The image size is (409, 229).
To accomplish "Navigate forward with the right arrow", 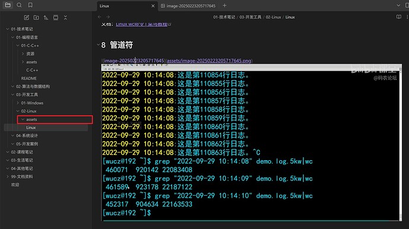I will click(x=108, y=17).
